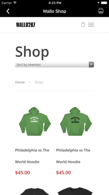
Task: Open the right black t-shirt thumbnail
Action: click(75, 191)
